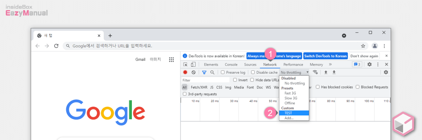Click the red record network log button

(185, 72)
